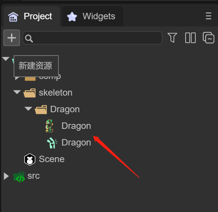The height and width of the screenshot is (212, 218).
Task: Click the search magnifier icon
Action: (29, 38)
